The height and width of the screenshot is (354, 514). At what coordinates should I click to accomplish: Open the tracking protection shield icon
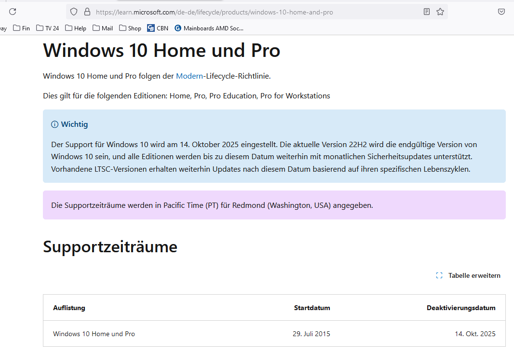point(74,12)
